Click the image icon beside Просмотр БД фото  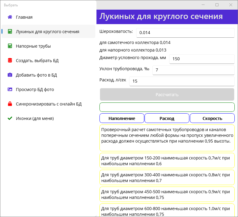(x=10, y=90)
